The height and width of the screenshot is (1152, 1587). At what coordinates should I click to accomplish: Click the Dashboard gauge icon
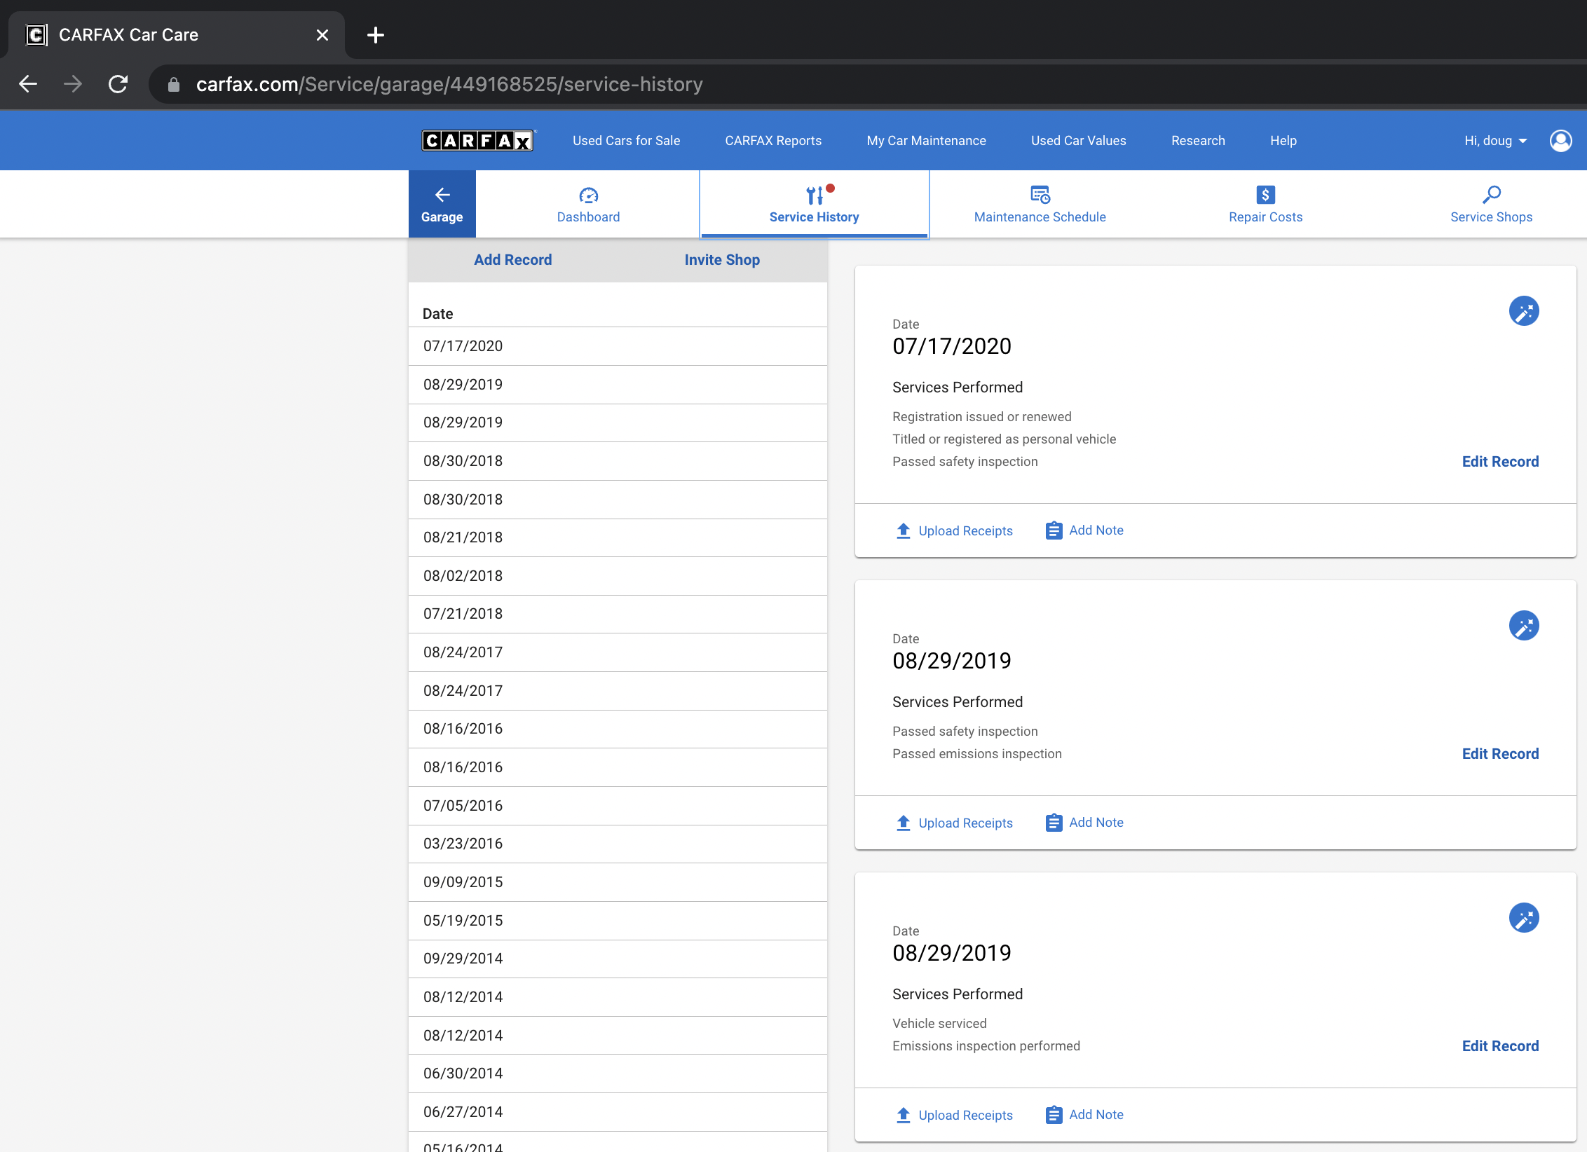[589, 195]
